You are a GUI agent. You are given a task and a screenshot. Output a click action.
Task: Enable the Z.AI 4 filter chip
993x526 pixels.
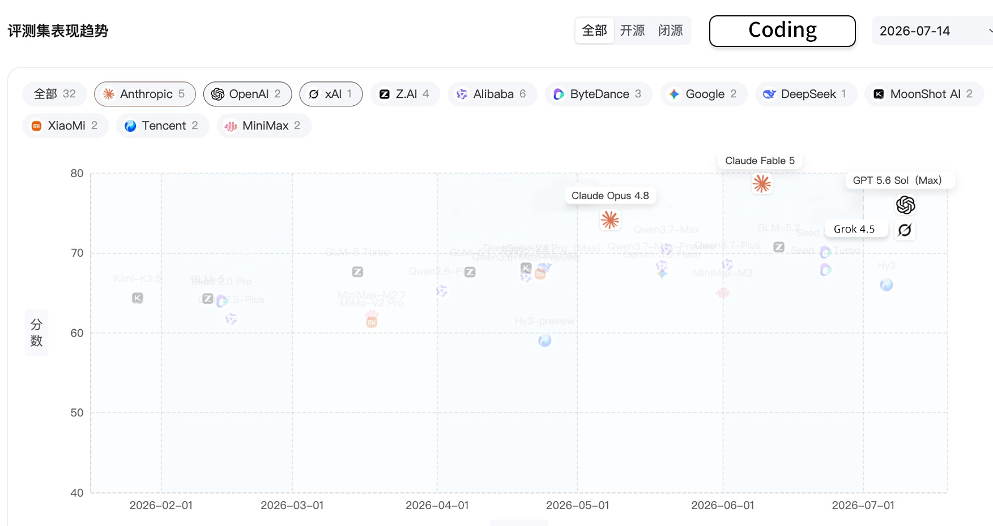tap(405, 94)
